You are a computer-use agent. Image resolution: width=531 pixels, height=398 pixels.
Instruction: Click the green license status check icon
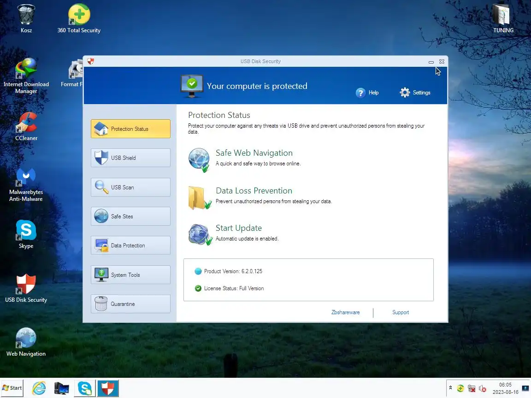198,288
